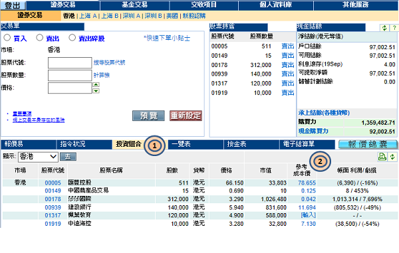
Task: Click 賣出 for holding 00939
Action: (x=288, y=74)
